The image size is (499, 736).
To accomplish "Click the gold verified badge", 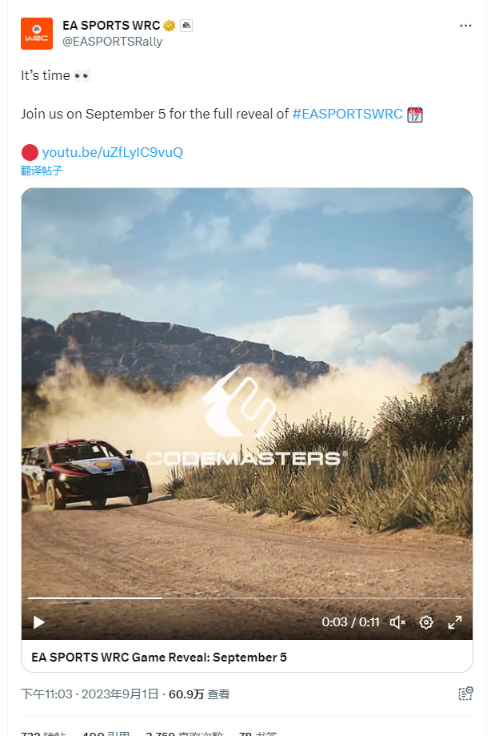I will (x=170, y=26).
